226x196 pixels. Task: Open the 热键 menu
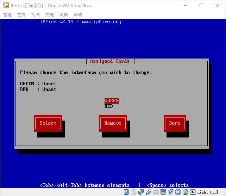tap(50, 14)
